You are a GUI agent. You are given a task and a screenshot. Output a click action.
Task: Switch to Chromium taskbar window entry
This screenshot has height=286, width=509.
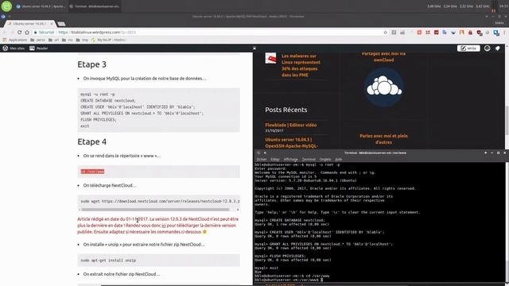click(x=41, y=6)
